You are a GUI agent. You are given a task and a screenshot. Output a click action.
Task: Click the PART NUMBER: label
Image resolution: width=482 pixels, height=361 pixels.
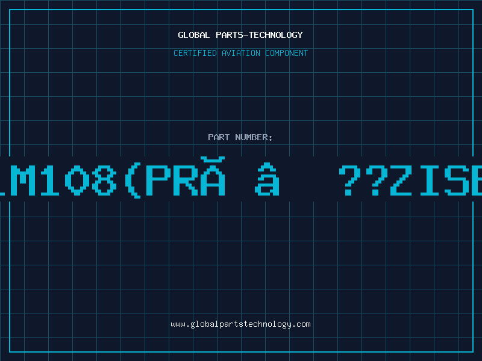pyautogui.click(x=240, y=137)
